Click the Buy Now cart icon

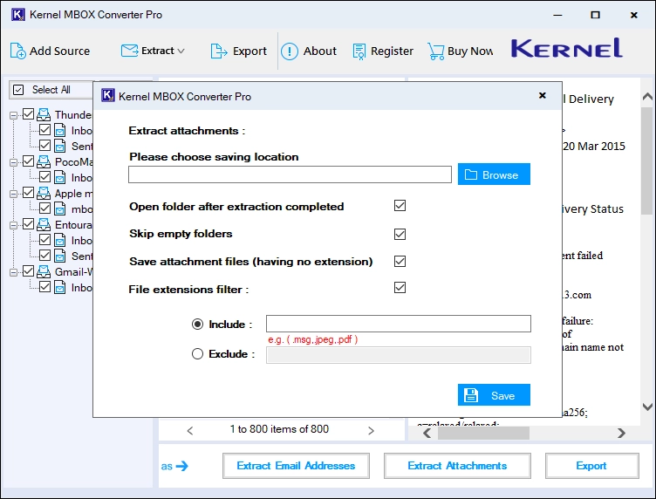(x=435, y=51)
